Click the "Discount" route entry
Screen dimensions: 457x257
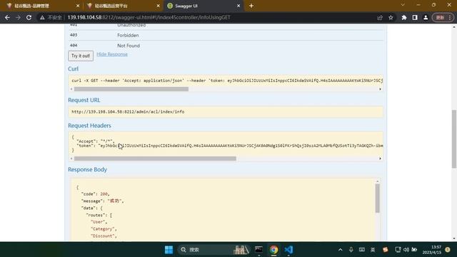[x=104, y=236]
